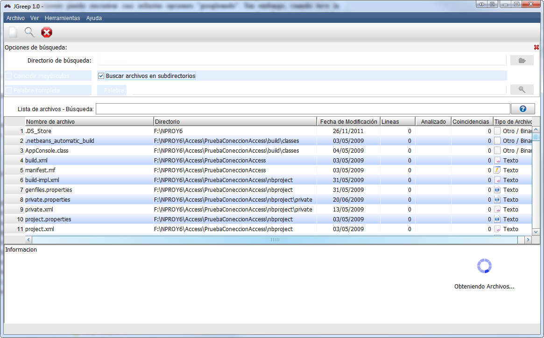544x338 pixels.
Task: Click the vertical scrollbar down arrow
Action: pos(536,232)
